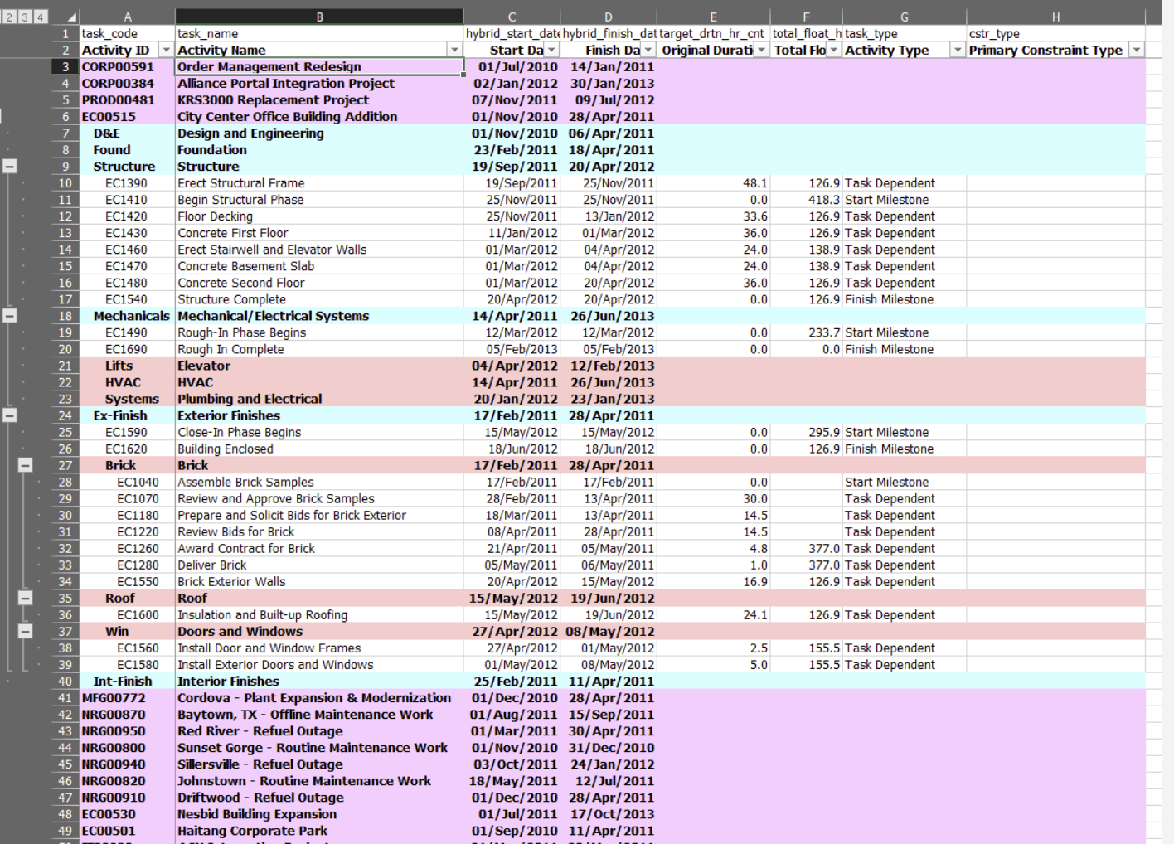This screenshot has height=844, width=1174.
Task: Click cell 'task_code' in row 1
Action: click(x=127, y=34)
